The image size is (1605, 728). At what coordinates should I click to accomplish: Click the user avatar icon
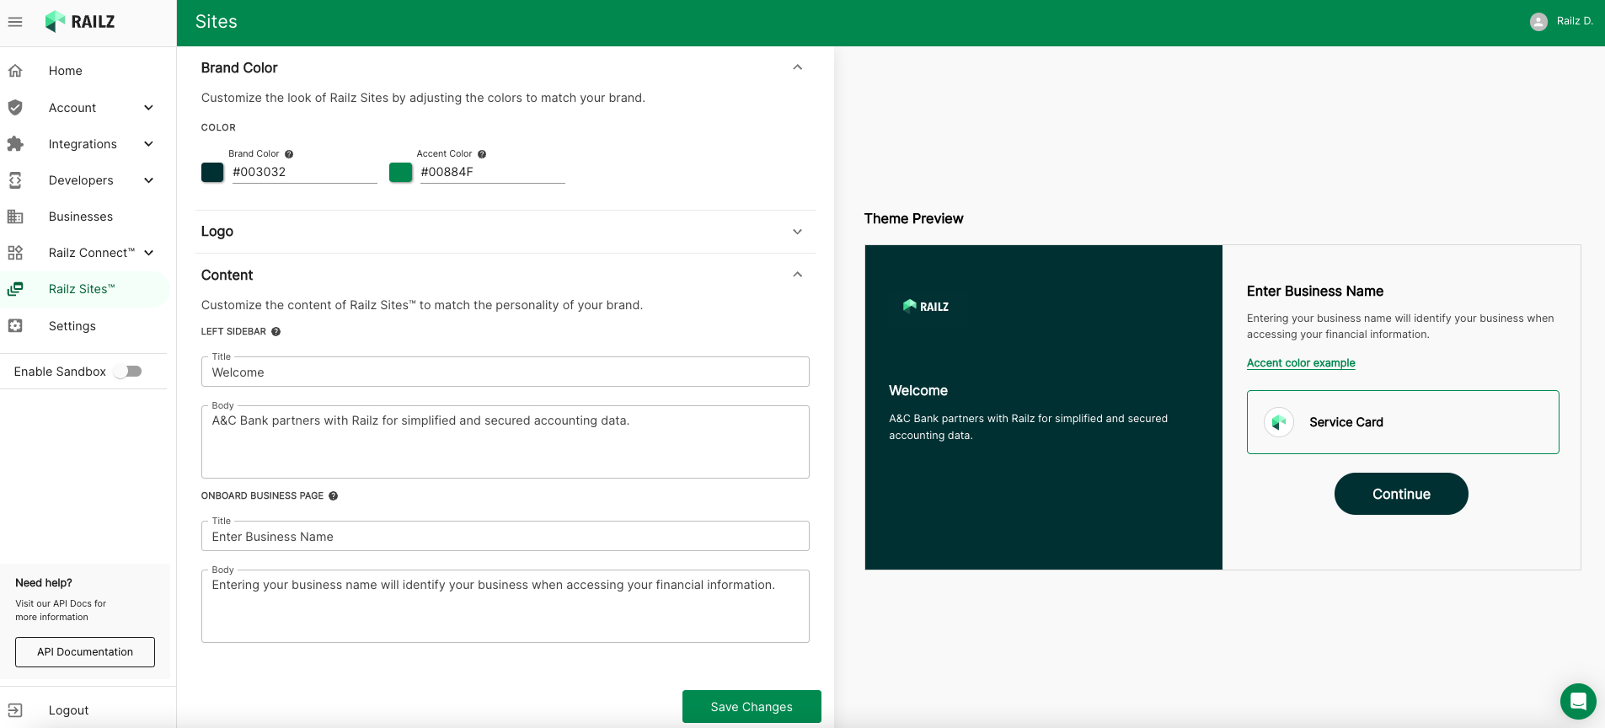point(1538,22)
